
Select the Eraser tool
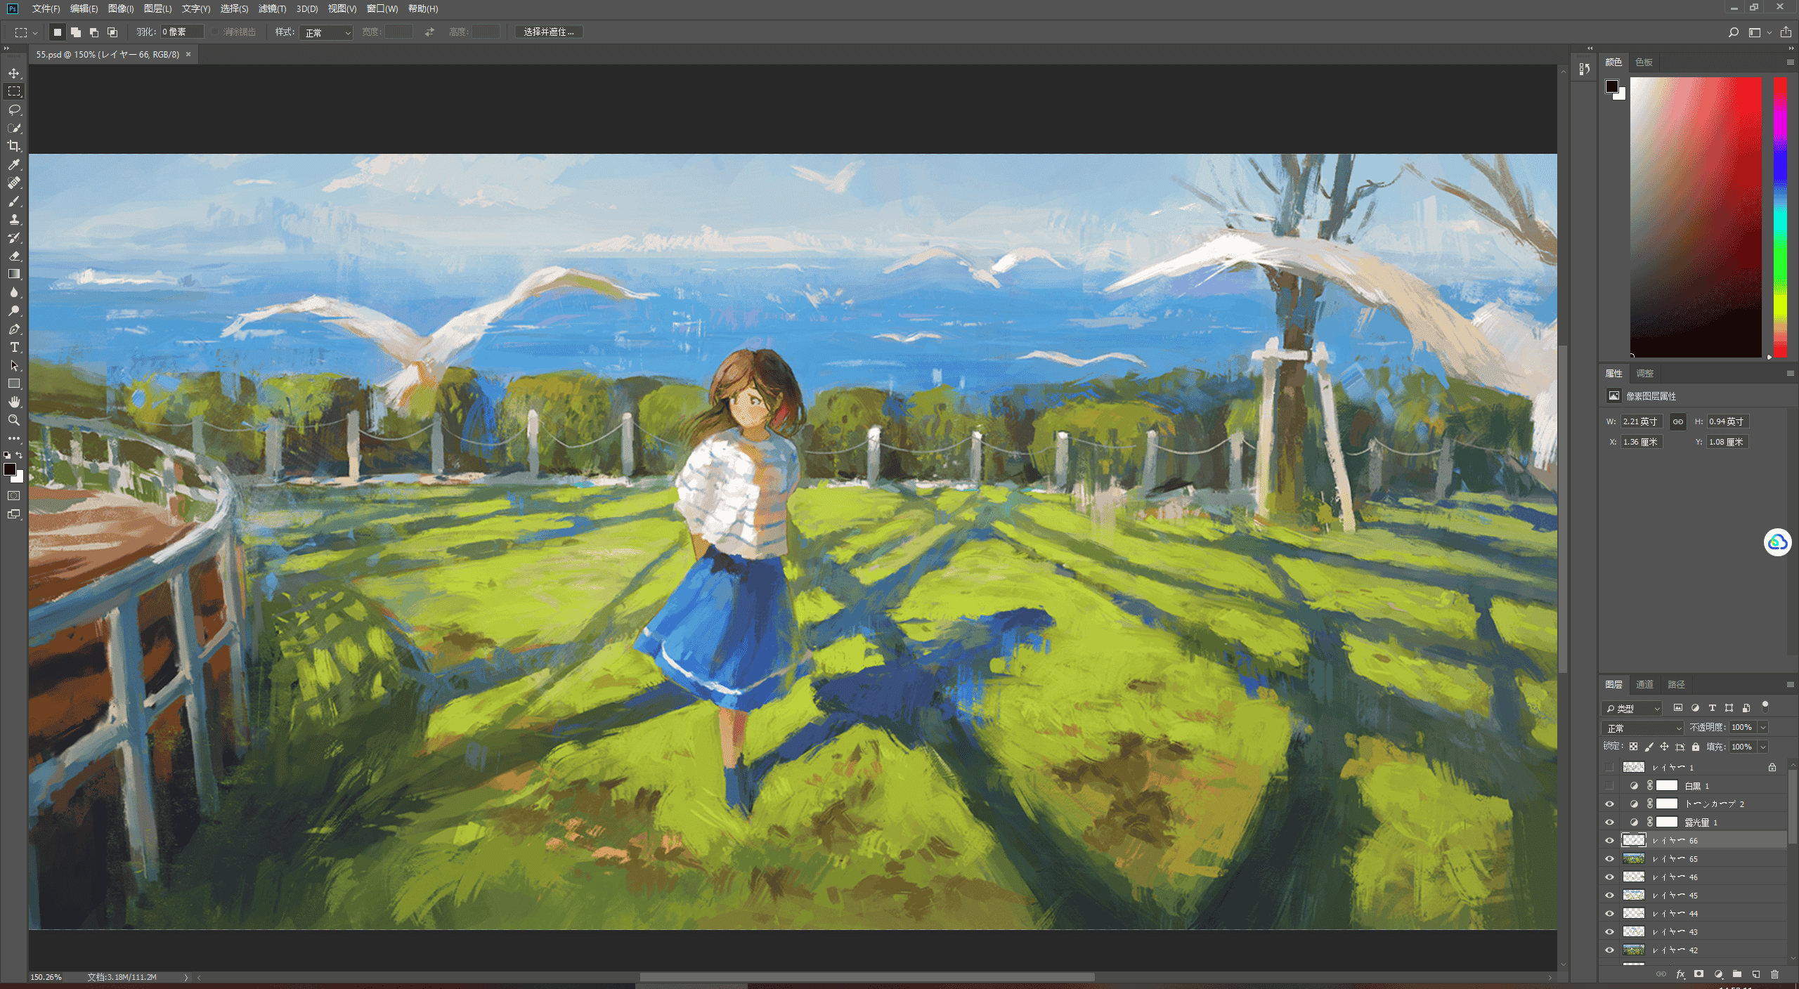(x=14, y=256)
